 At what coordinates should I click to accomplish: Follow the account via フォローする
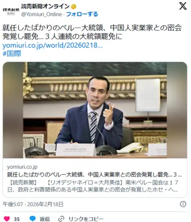click(x=82, y=14)
